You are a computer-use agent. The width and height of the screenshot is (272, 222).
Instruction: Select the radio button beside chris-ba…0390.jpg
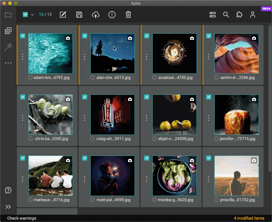(30, 139)
